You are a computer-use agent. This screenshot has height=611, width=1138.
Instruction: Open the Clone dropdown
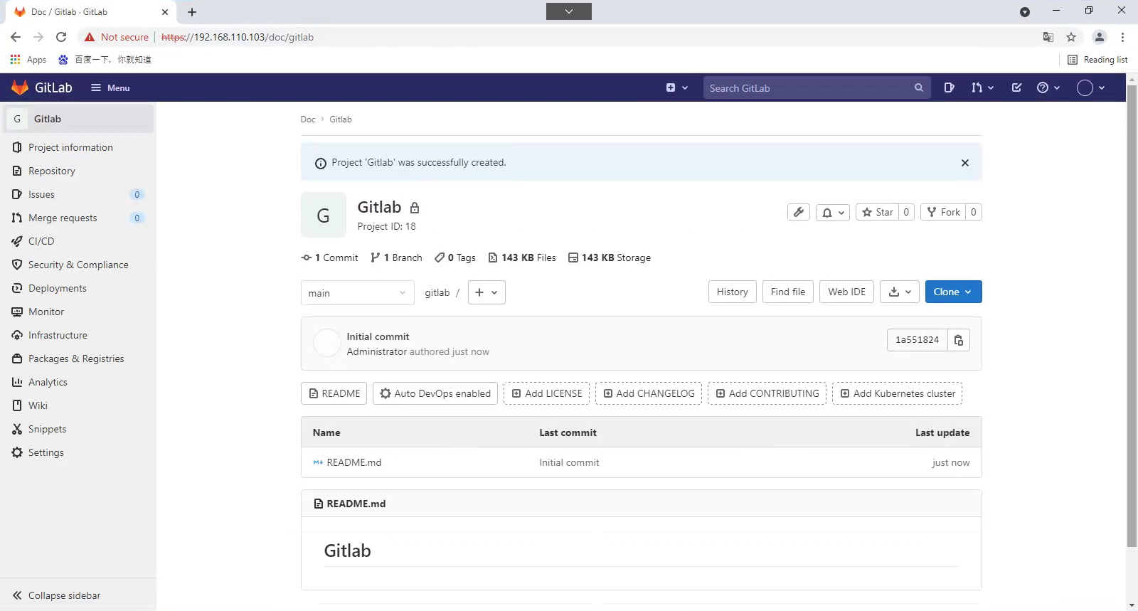tap(953, 292)
